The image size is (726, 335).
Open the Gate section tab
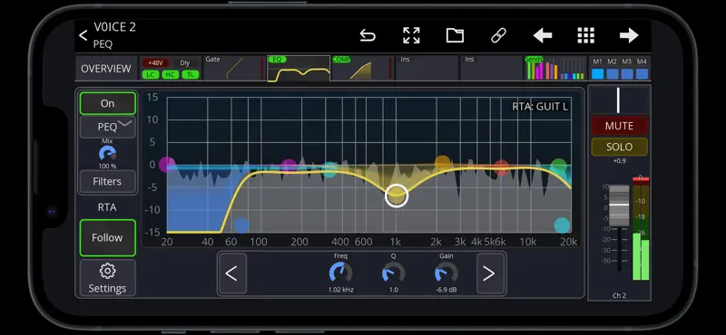click(x=235, y=69)
